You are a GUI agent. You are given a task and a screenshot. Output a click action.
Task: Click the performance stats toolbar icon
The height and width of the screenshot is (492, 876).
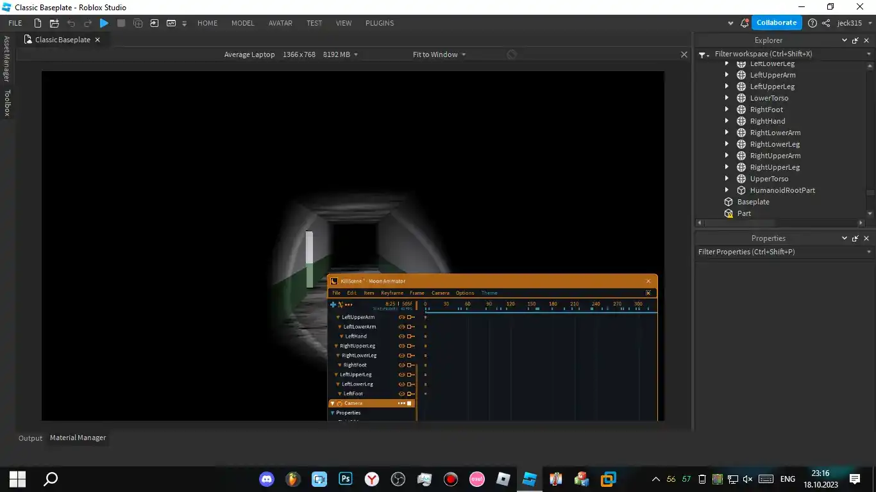click(171, 23)
